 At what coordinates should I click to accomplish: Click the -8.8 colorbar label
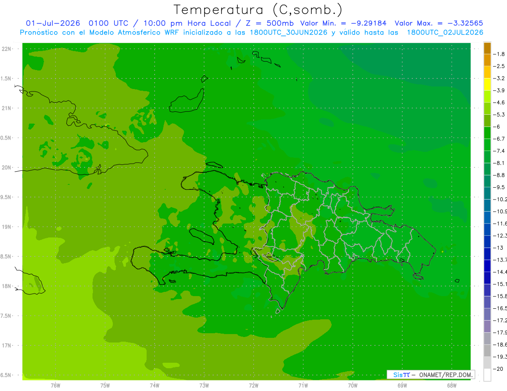tap(499, 175)
